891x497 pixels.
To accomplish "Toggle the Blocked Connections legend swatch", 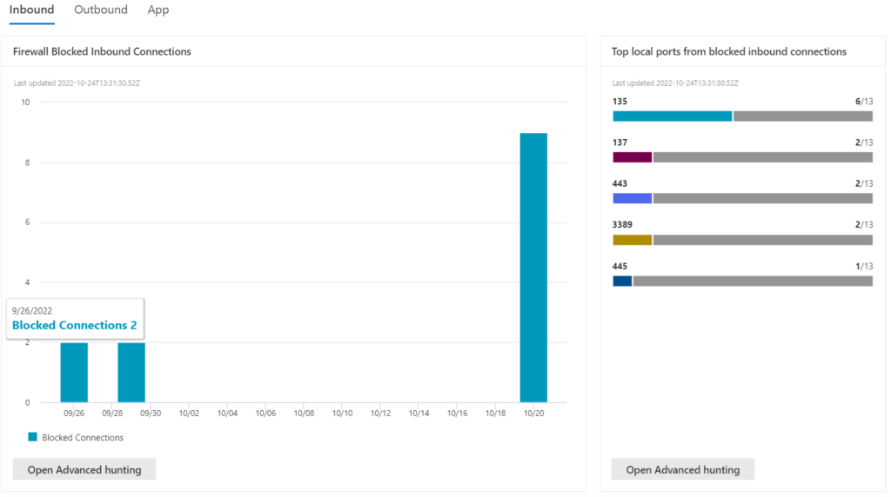I will pos(33,437).
